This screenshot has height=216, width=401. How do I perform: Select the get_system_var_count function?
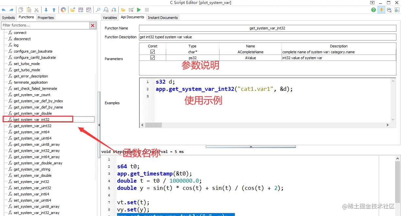click(32, 95)
